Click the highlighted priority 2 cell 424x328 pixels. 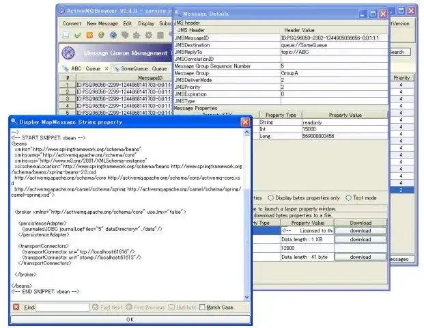point(401,190)
